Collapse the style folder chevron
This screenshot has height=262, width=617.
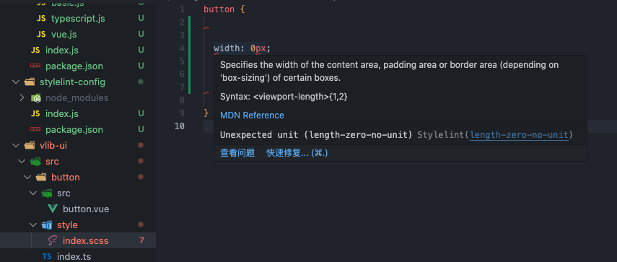[33, 224]
